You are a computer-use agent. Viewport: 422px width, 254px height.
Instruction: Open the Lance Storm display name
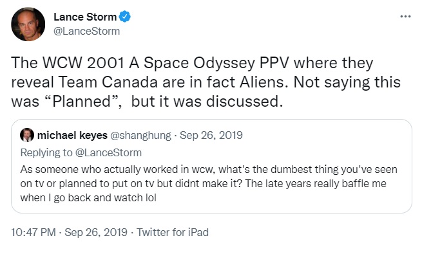85,17
